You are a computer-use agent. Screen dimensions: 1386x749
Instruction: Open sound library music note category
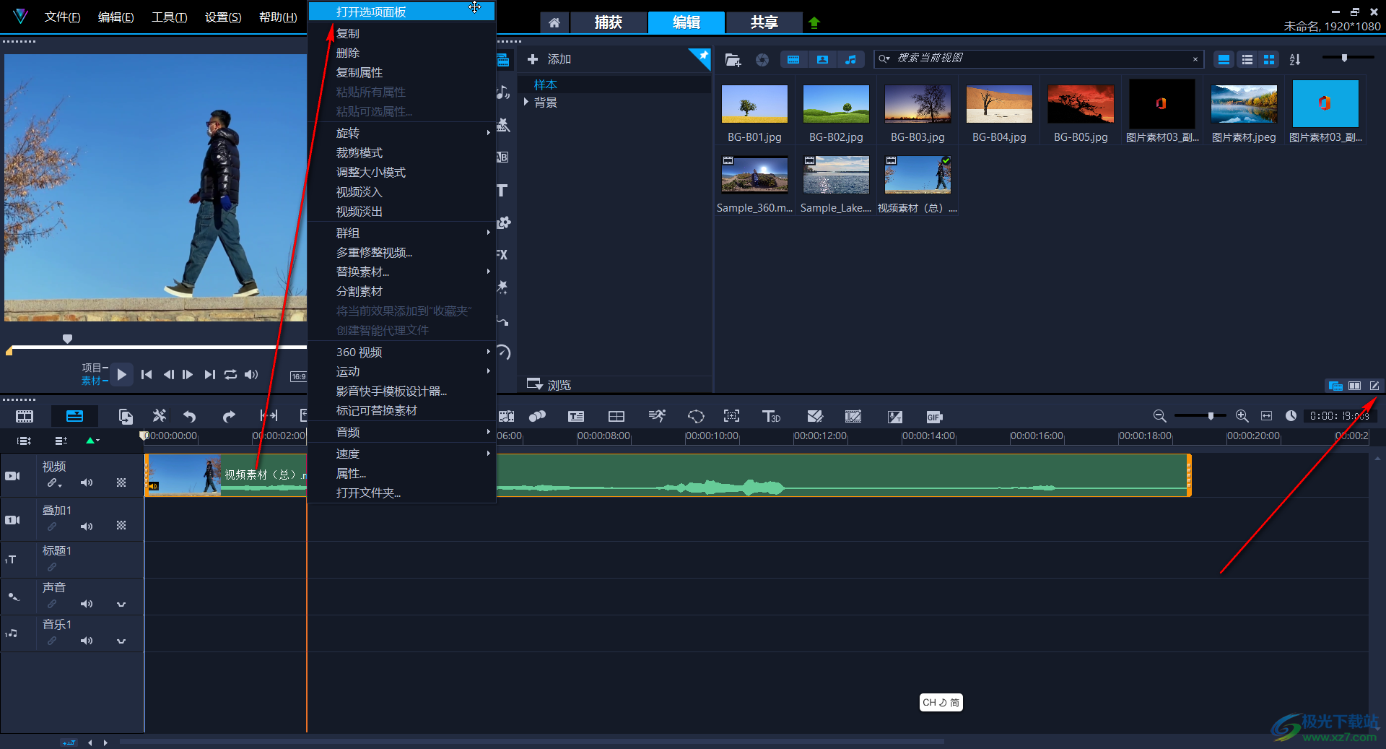click(502, 92)
